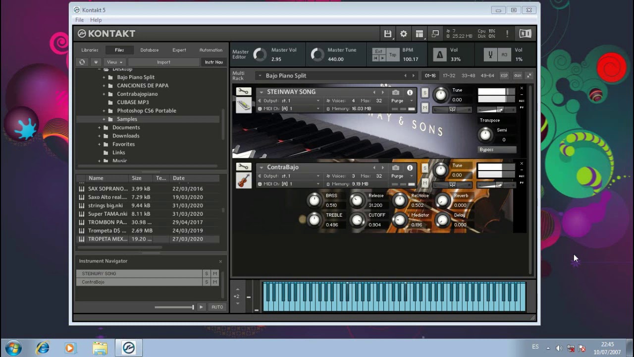Open the STEINWAY SONG name dropdown arrow
Screen dimensions: 634x357
261,92
